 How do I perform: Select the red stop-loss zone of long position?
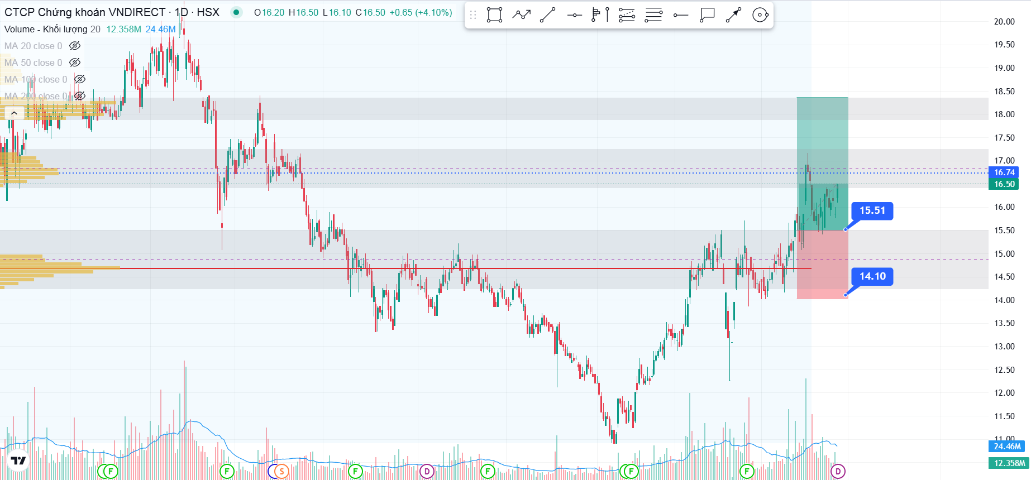822,265
